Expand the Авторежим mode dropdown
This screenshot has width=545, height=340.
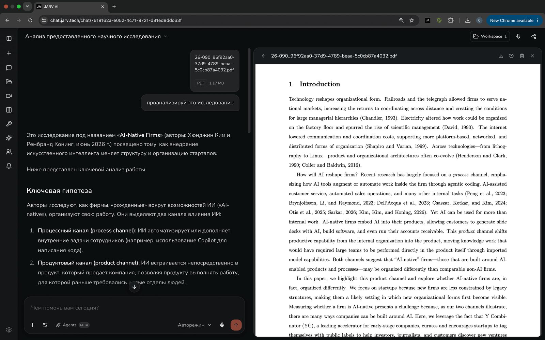tap(194, 325)
